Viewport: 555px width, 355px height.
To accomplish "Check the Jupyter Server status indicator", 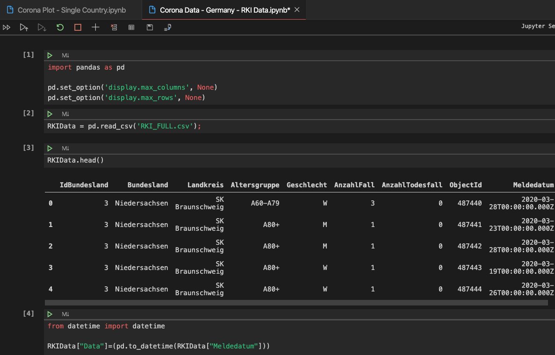I will coord(538,26).
